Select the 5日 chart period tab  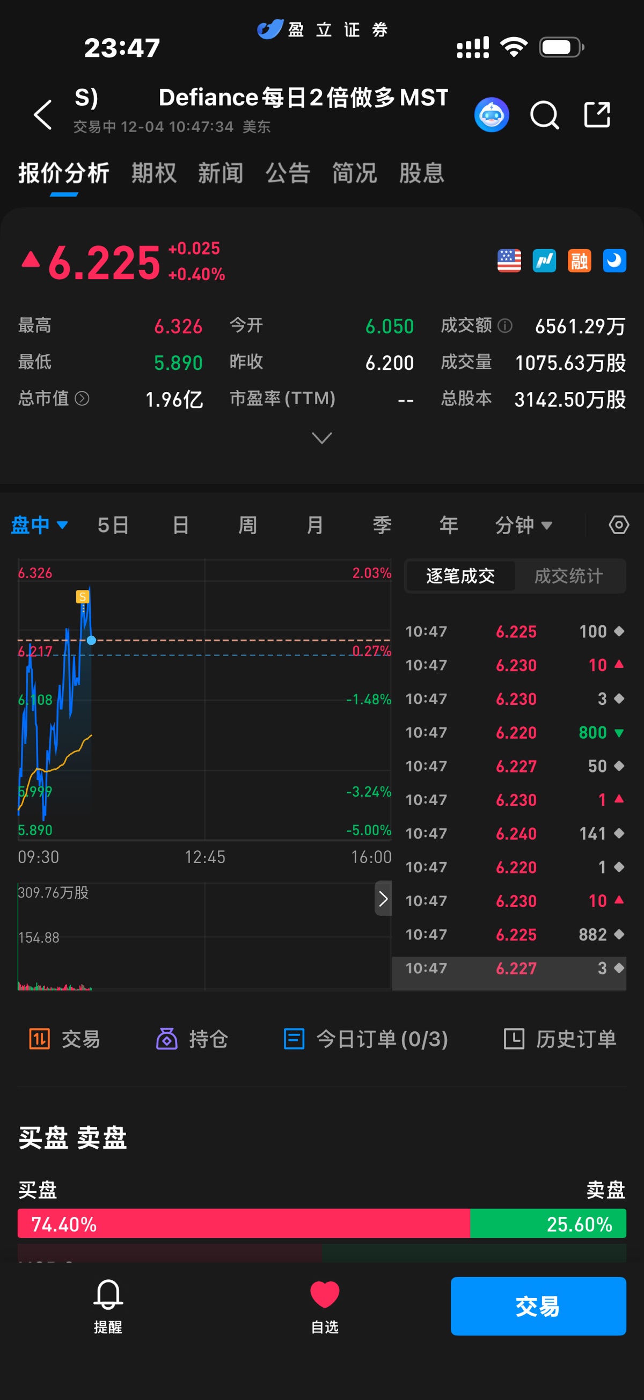[113, 525]
